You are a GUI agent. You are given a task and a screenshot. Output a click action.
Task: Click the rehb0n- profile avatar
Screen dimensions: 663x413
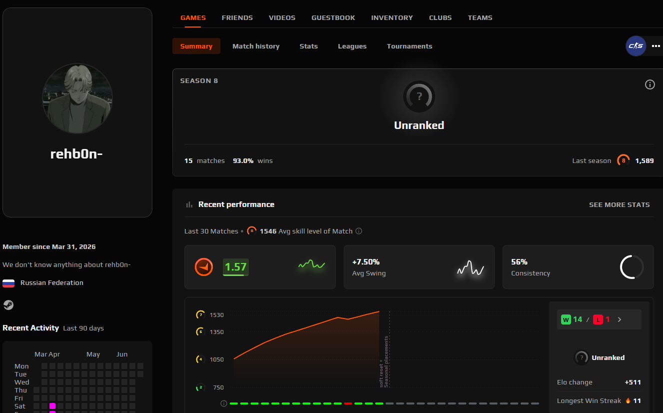pos(77,98)
